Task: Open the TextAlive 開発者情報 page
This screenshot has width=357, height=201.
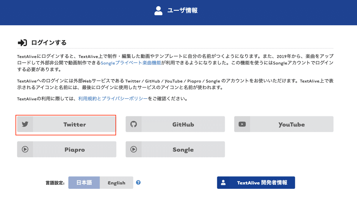Action: pos(256,183)
